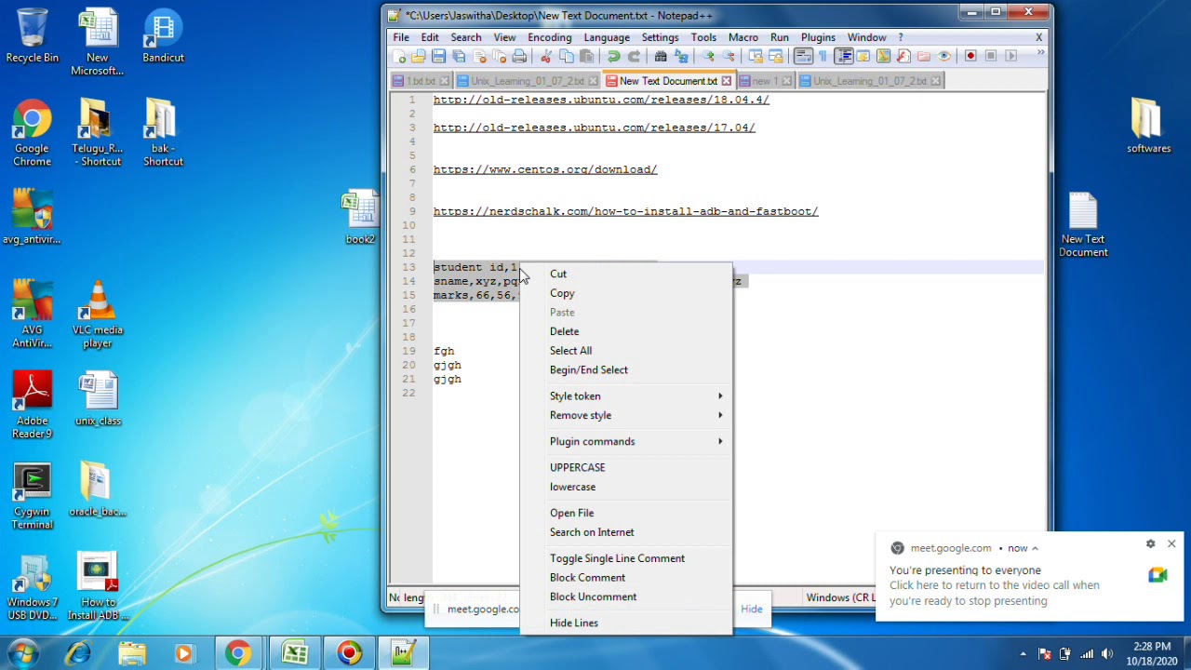
Task: Click the Copy toolbar icon
Action: coord(566,56)
